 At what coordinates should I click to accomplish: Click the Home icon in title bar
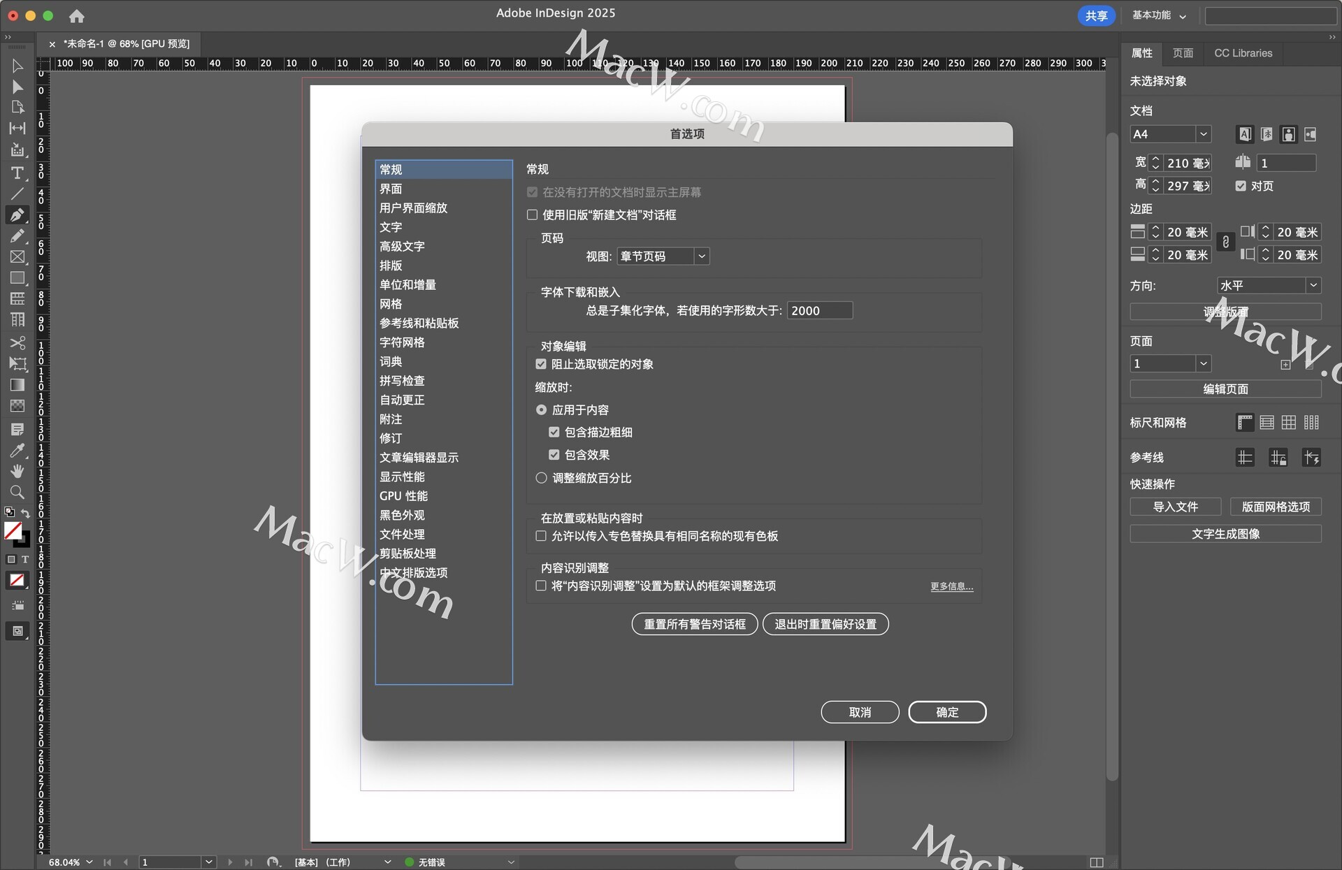[x=77, y=15]
